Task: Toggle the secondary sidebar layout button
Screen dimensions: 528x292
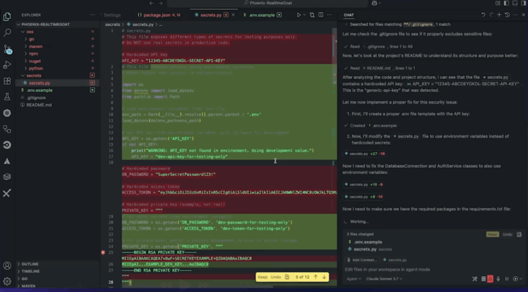Action: coord(524,3)
